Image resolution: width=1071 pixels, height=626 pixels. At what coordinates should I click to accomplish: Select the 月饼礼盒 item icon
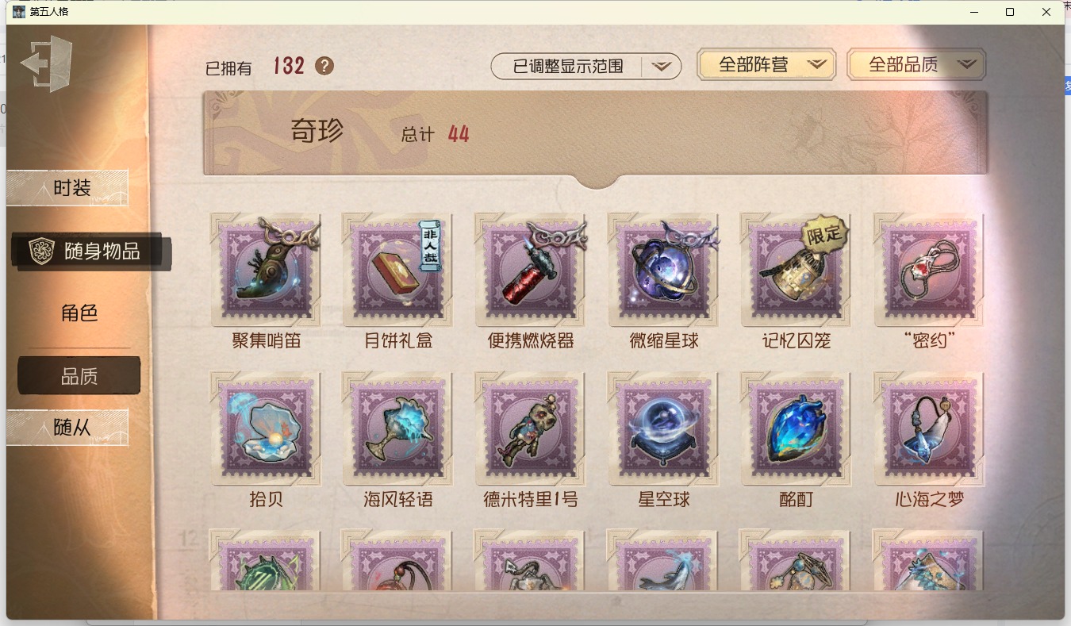point(398,270)
